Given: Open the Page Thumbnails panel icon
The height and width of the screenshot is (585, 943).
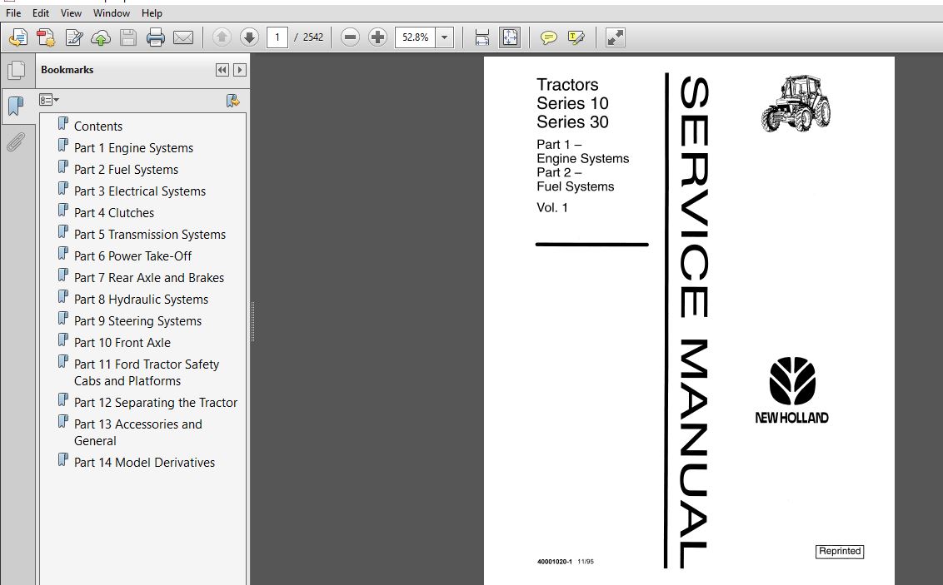Looking at the screenshot, I should pos(17,70).
